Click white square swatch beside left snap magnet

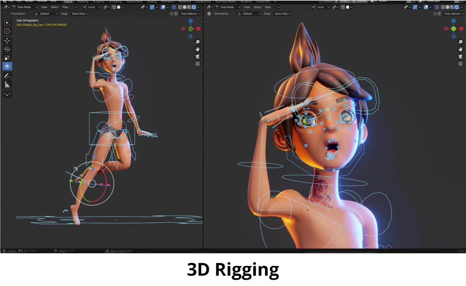(119, 7)
